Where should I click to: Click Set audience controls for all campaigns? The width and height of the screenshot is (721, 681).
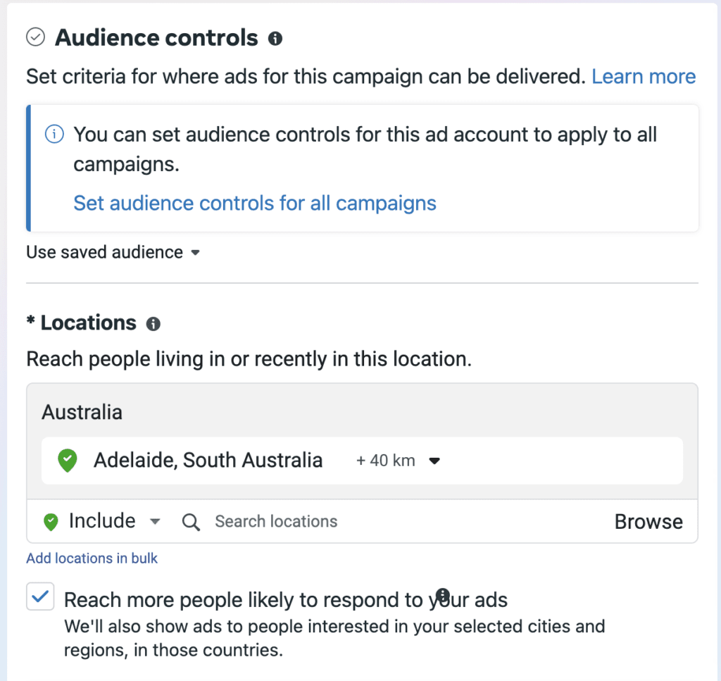coord(255,204)
